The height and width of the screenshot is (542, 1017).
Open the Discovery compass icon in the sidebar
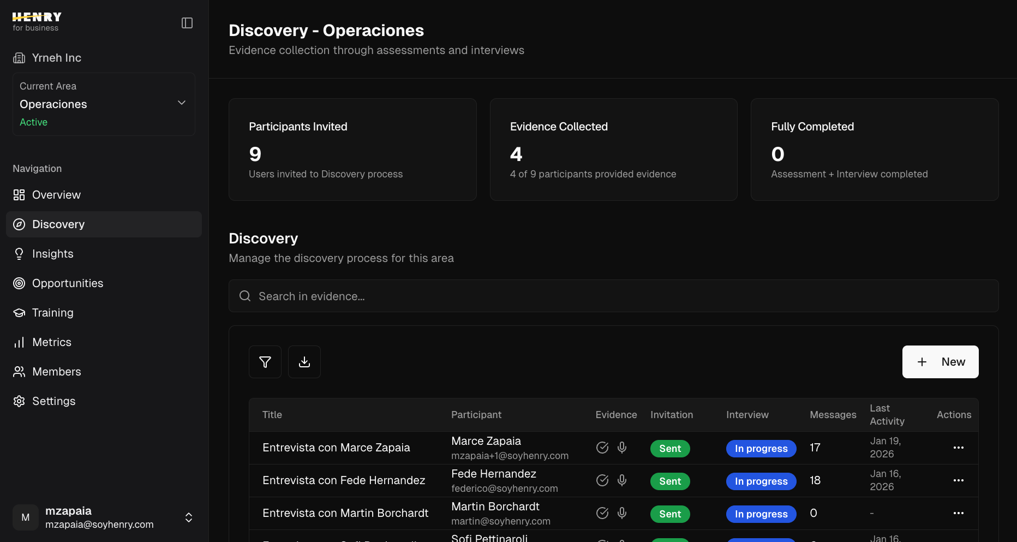(x=19, y=224)
